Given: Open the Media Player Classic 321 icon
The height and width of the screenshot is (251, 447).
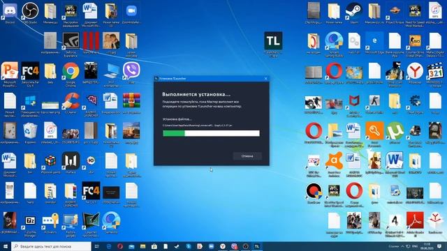Looking at the screenshot, I should (x=435, y=75).
